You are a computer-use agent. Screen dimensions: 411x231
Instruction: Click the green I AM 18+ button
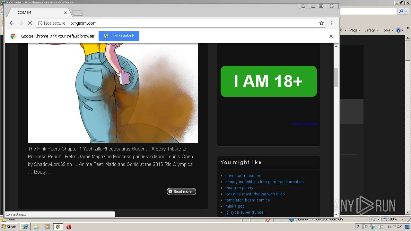[268, 81]
